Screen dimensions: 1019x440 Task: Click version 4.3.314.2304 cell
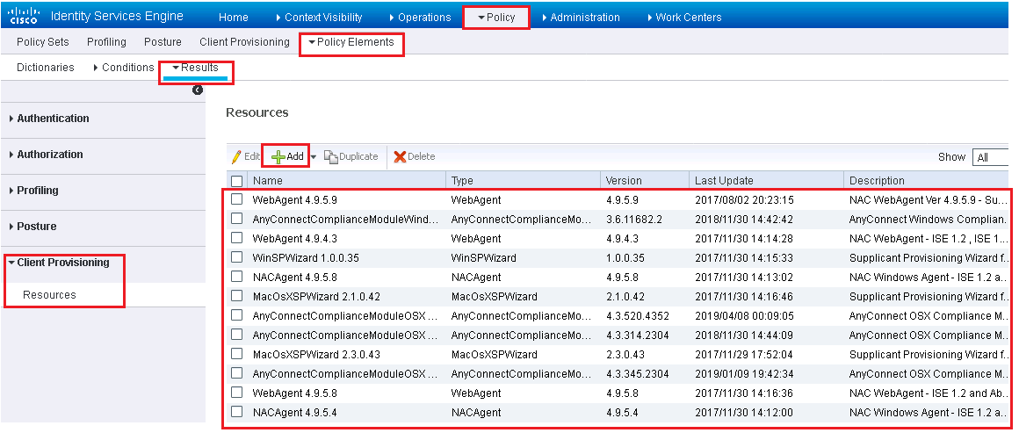click(x=638, y=335)
